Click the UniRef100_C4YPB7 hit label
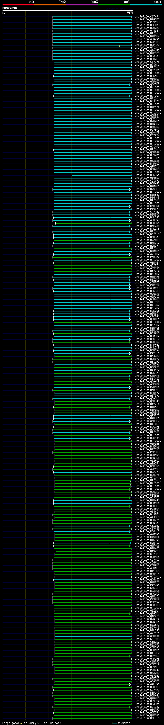 tap(147, 212)
